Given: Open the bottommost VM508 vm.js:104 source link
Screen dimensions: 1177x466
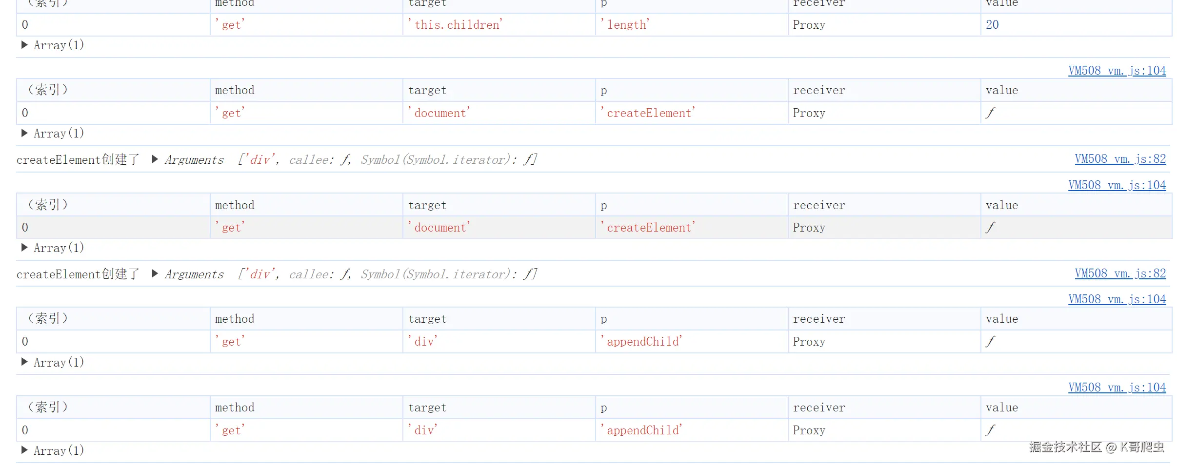Looking at the screenshot, I should tap(1117, 388).
